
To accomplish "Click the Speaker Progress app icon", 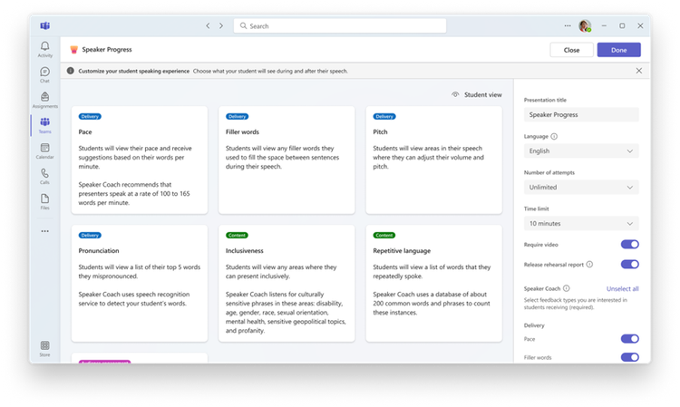I will 74,50.
